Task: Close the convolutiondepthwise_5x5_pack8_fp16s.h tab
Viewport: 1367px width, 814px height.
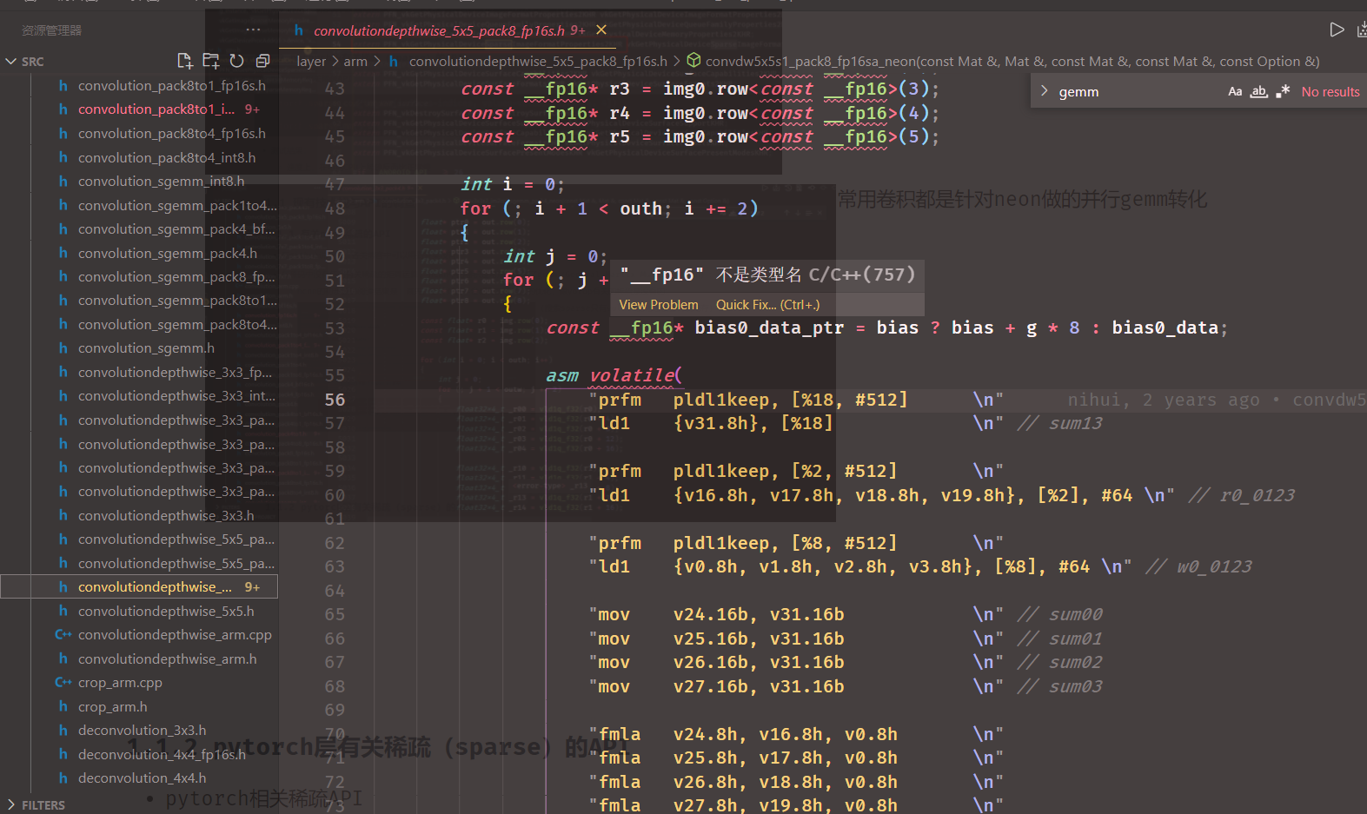Action: tap(601, 30)
